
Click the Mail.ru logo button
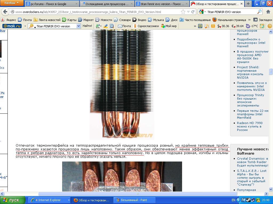click(x=12, y=26)
